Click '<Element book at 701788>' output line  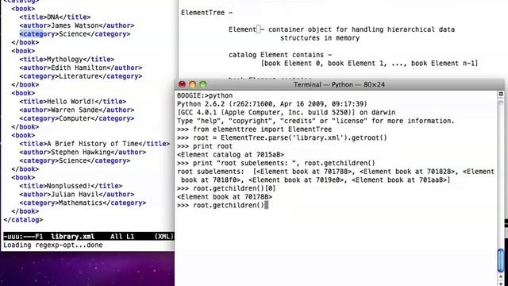click(225, 196)
